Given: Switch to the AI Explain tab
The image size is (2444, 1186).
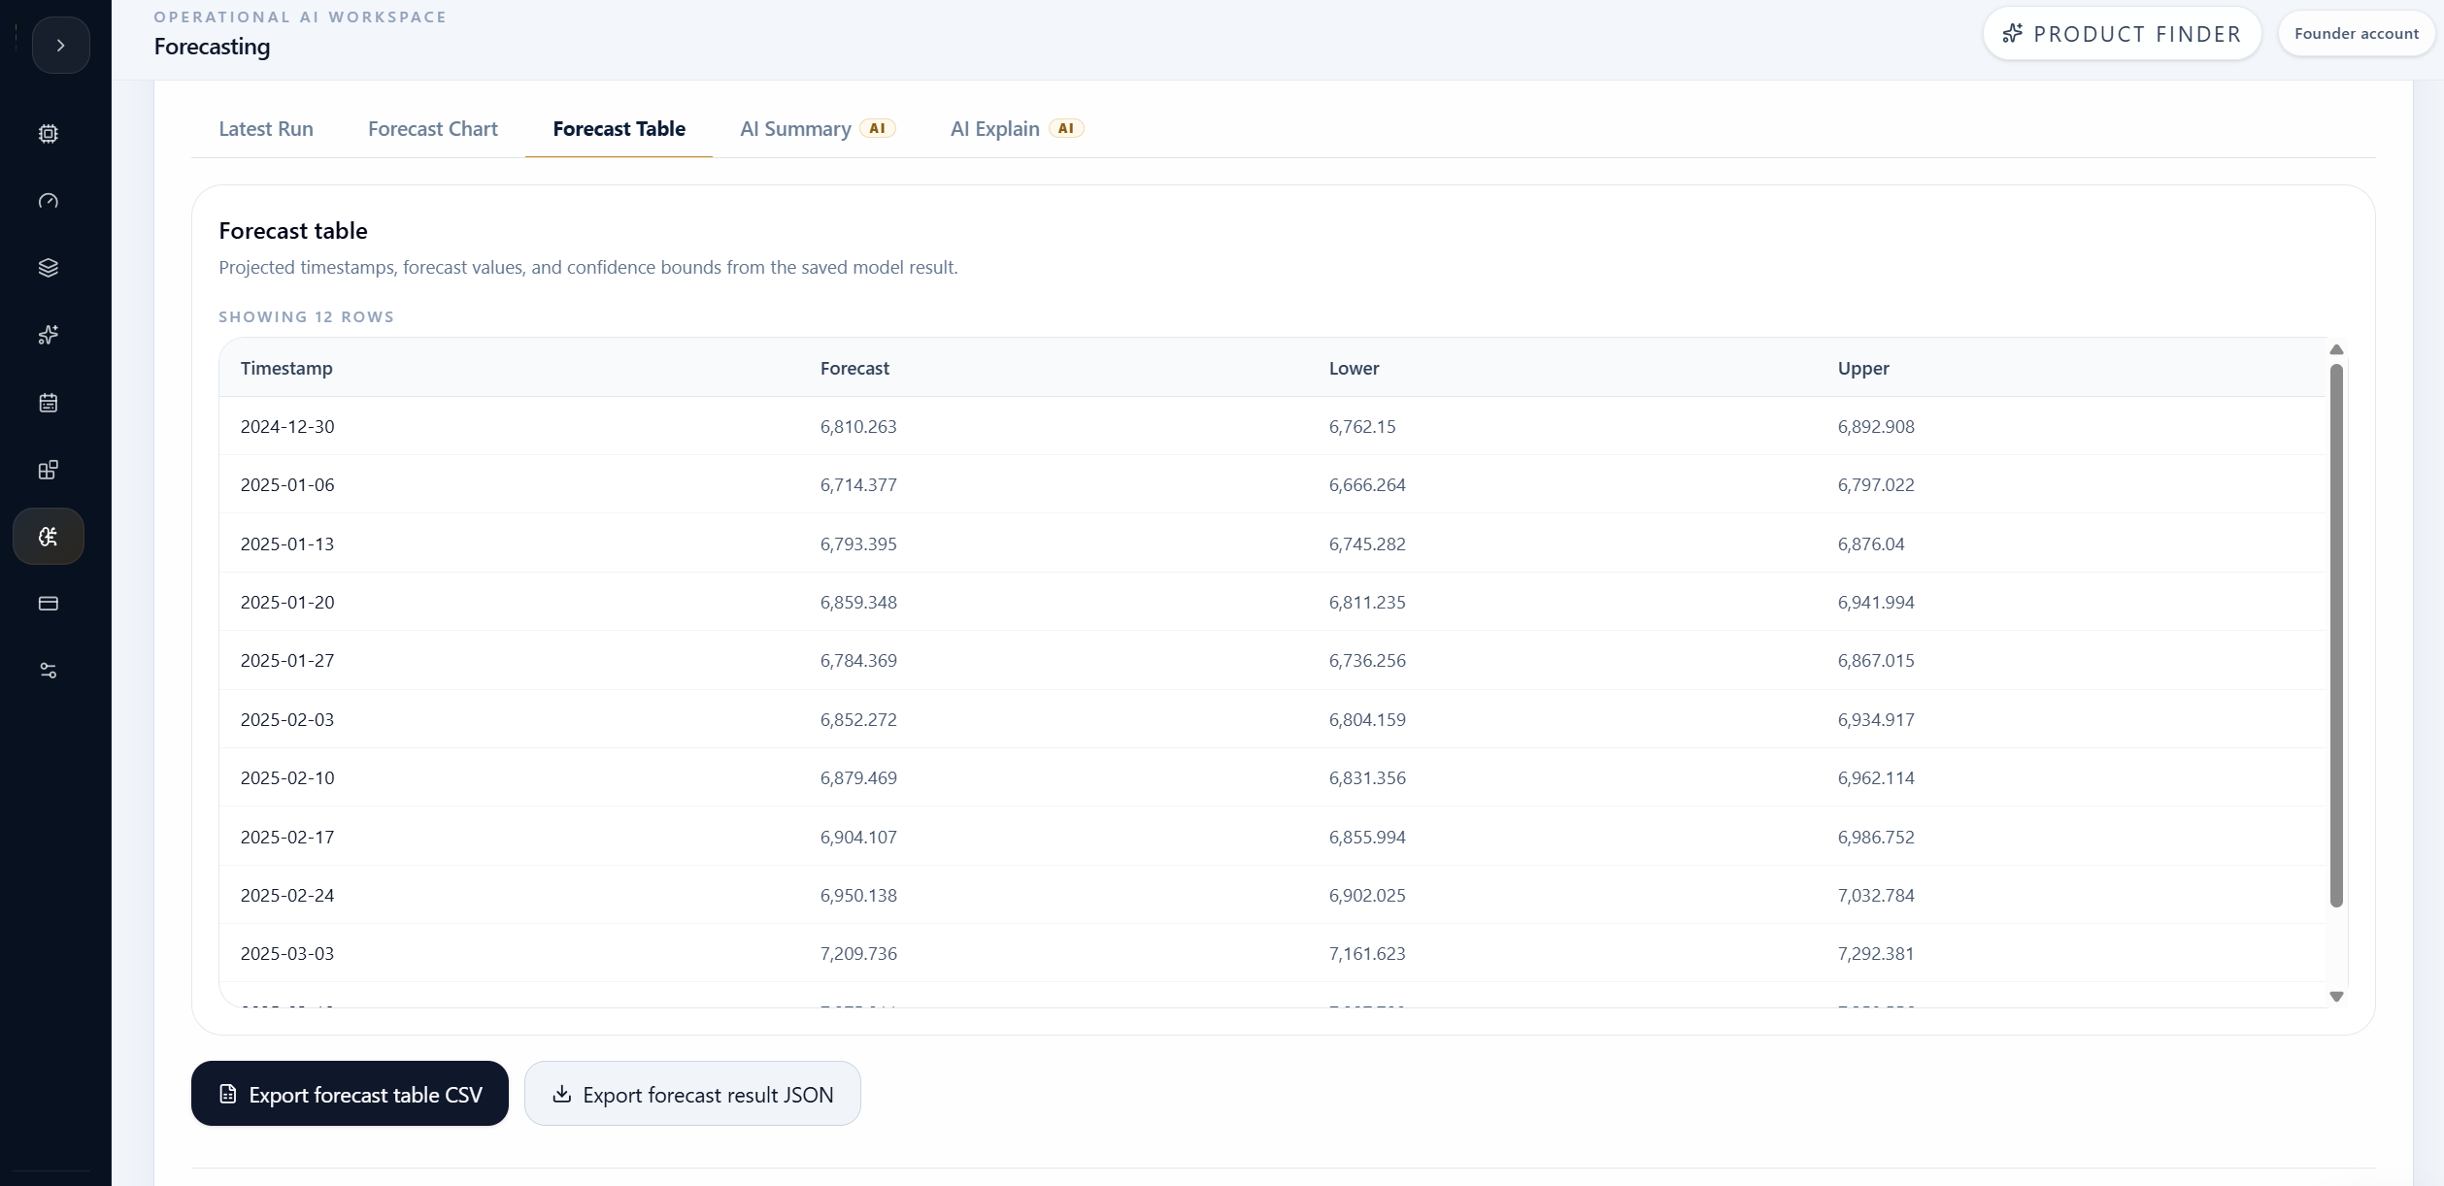Looking at the screenshot, I should 1017,128.
